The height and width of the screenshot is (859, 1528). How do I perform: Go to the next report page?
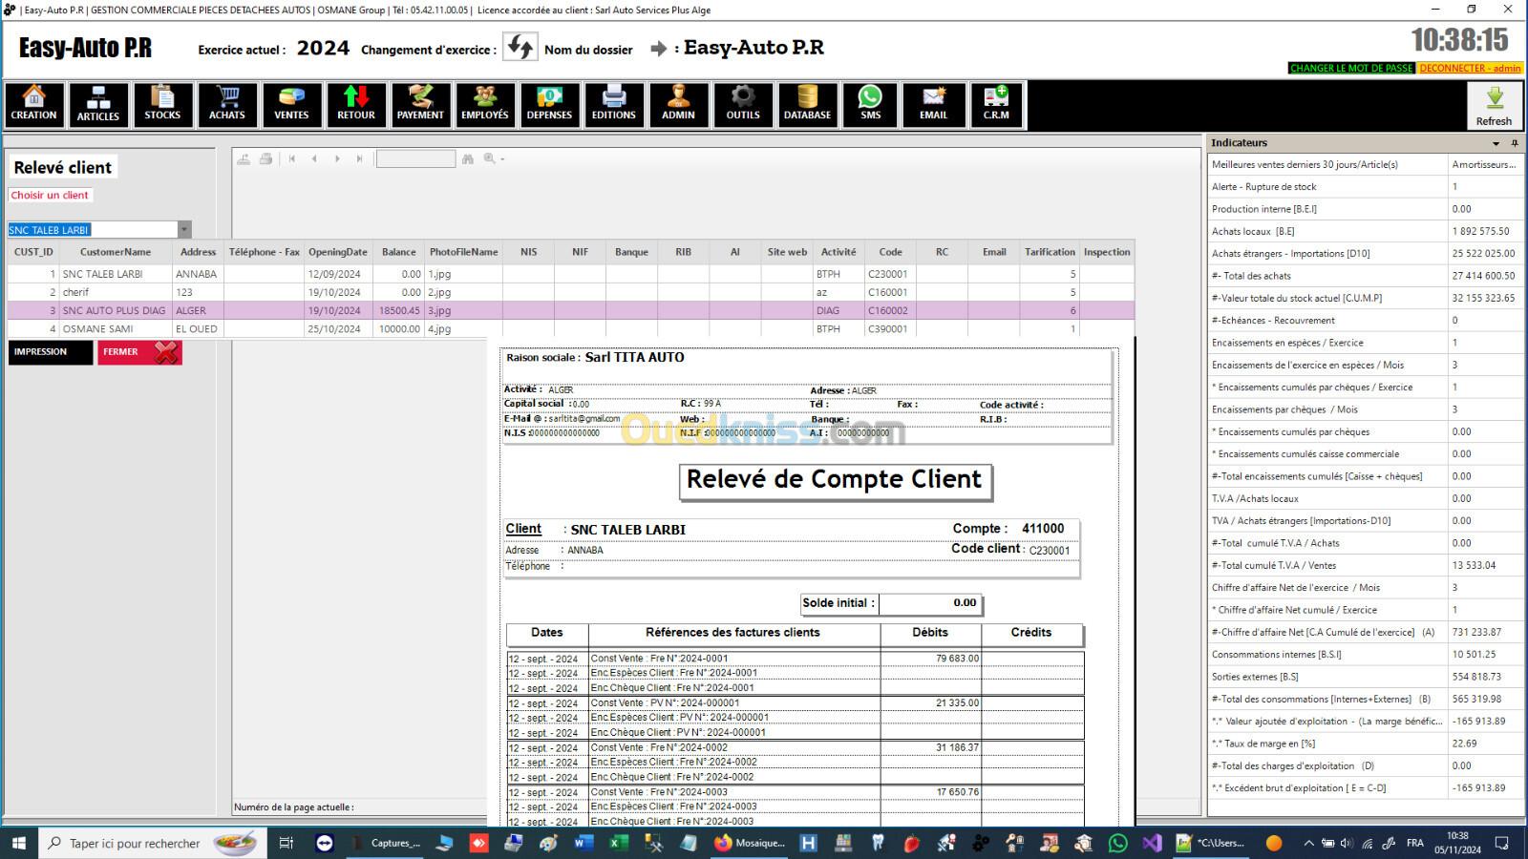[x=337, y=158]
